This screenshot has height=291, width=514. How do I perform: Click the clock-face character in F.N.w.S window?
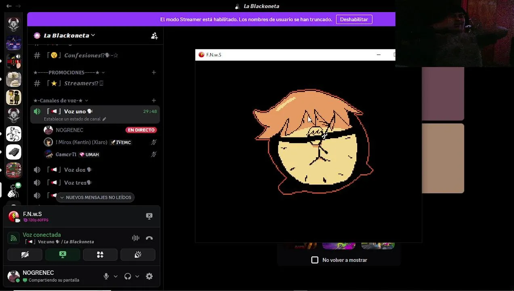313,142
